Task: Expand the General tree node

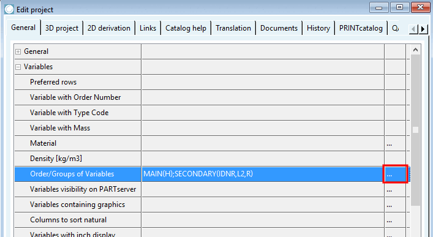Action: [x=18, y=51]
